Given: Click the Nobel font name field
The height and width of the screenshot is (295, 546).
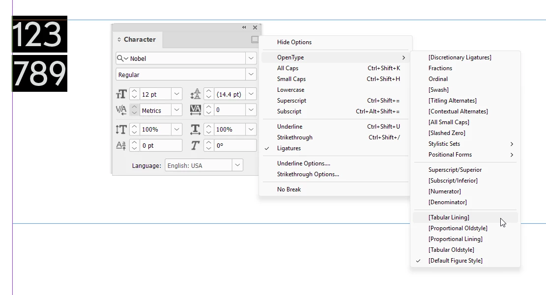Looking at the screenshot, I should [187, 58].
